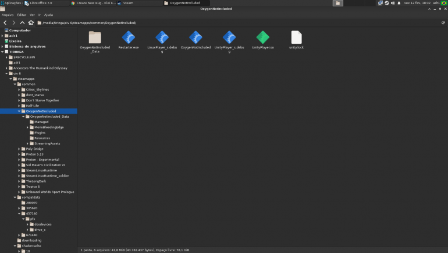The image size is (448, 253).
Task: Collapse the civ 6 folder node
Action: point(6,73)
